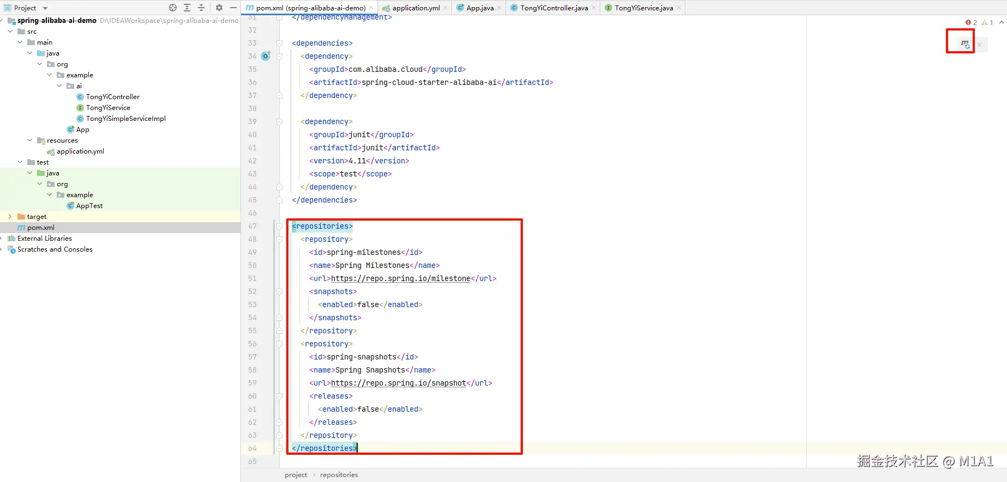The height and width of the screenshot is (482, 1007).
Task: Open the Project view dropdown
Action: 45,8
